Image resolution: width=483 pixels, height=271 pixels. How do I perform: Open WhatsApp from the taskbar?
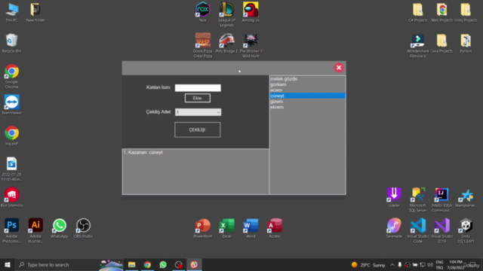point(163,264)
